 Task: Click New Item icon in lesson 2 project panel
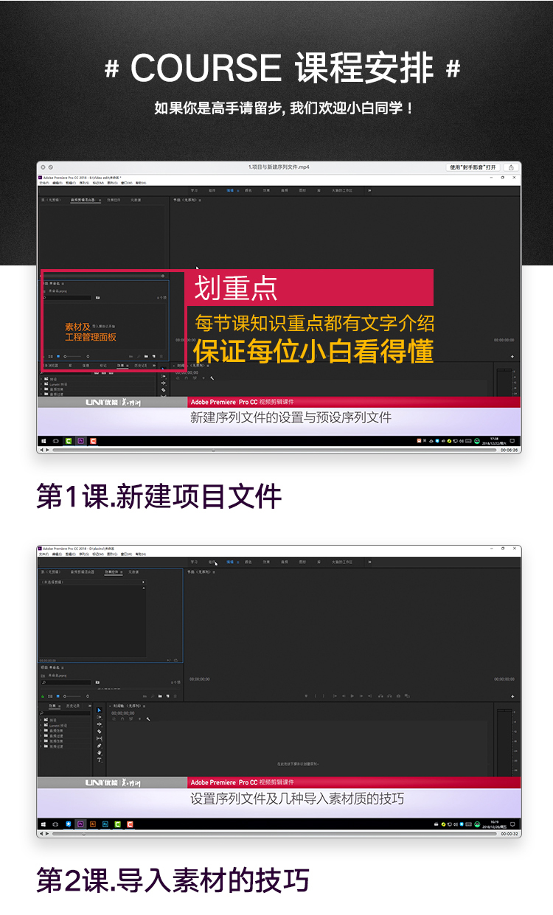167,696
